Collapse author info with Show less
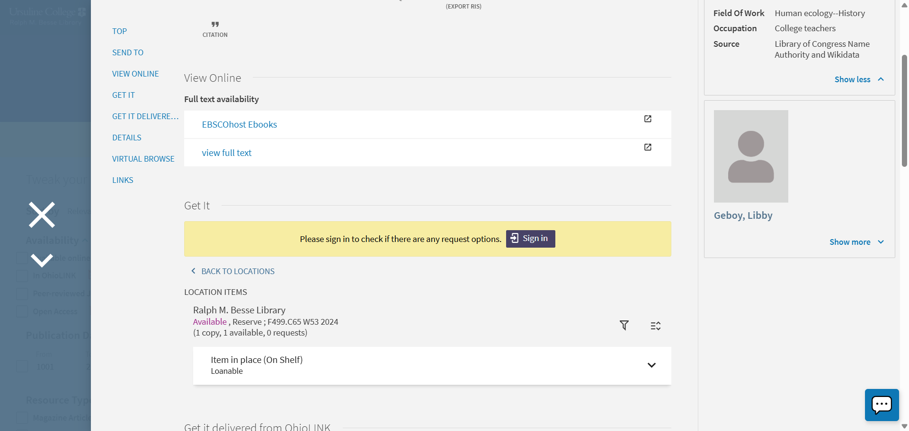This screenshot has height=431, width=909. point(859,79)
